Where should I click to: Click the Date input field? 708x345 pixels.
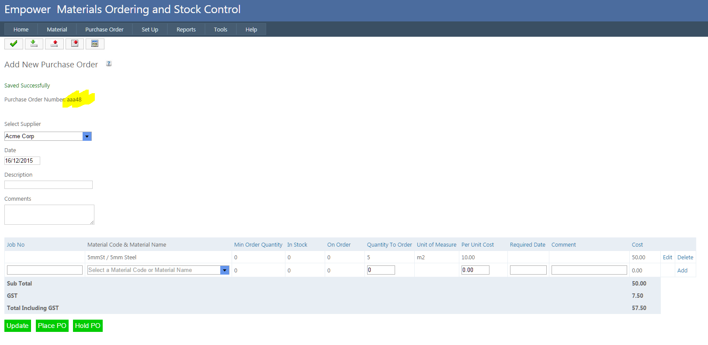click(22, 161)
